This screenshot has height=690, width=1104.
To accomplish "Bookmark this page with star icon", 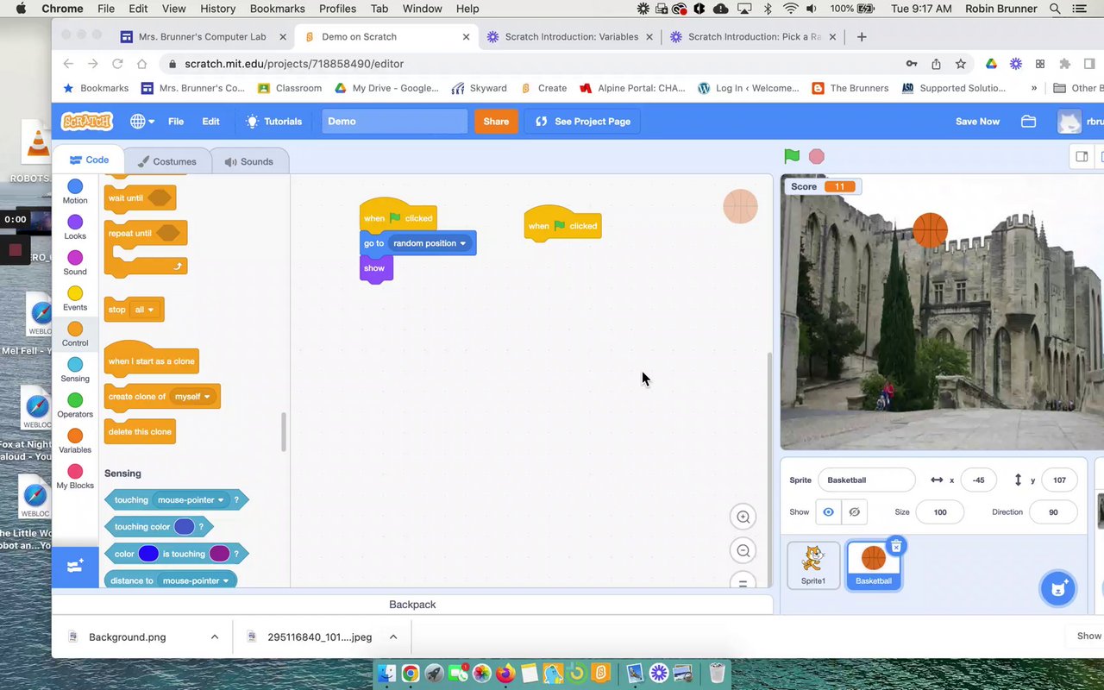I will (x=961, y=64).
